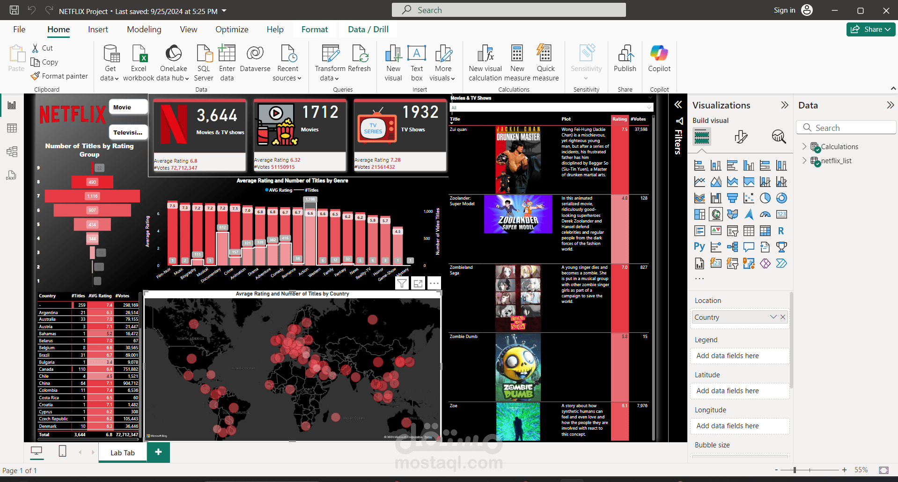Toggle the Televisi... slicer button
Screen dimensions: 898x482
point(128,132)
